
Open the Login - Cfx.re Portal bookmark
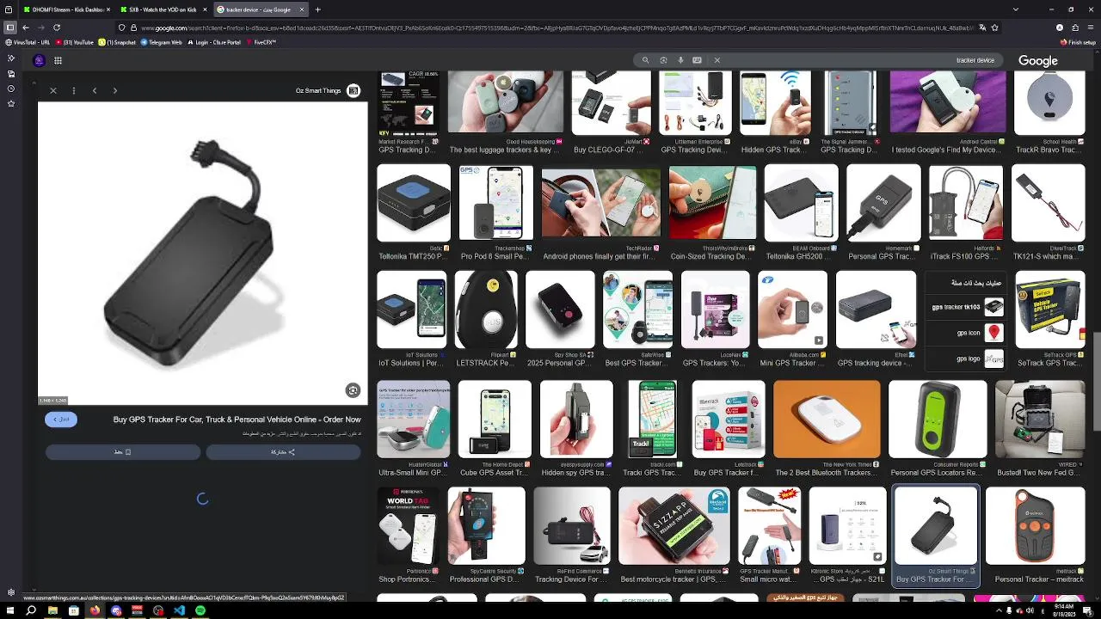(213, 42)
